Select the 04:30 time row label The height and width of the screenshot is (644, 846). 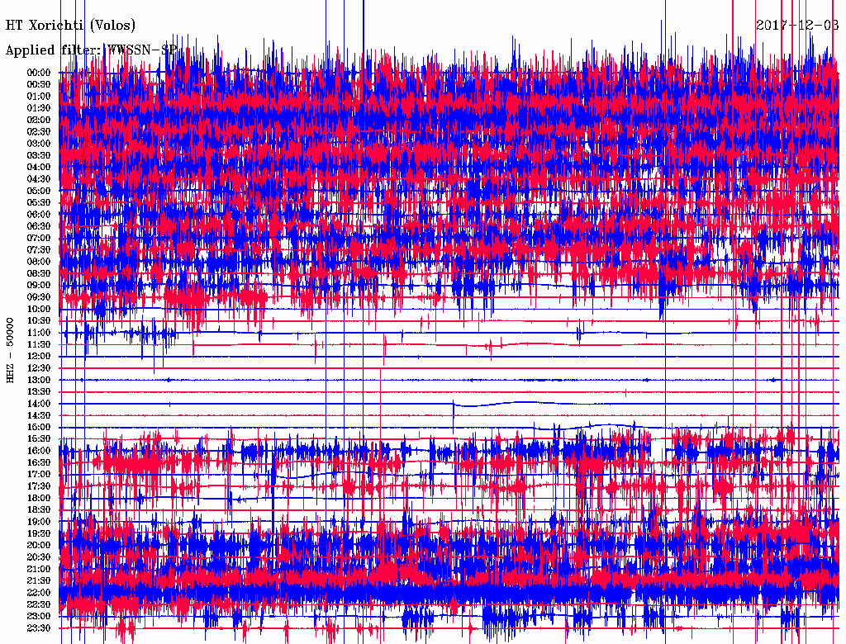(39, 179)
